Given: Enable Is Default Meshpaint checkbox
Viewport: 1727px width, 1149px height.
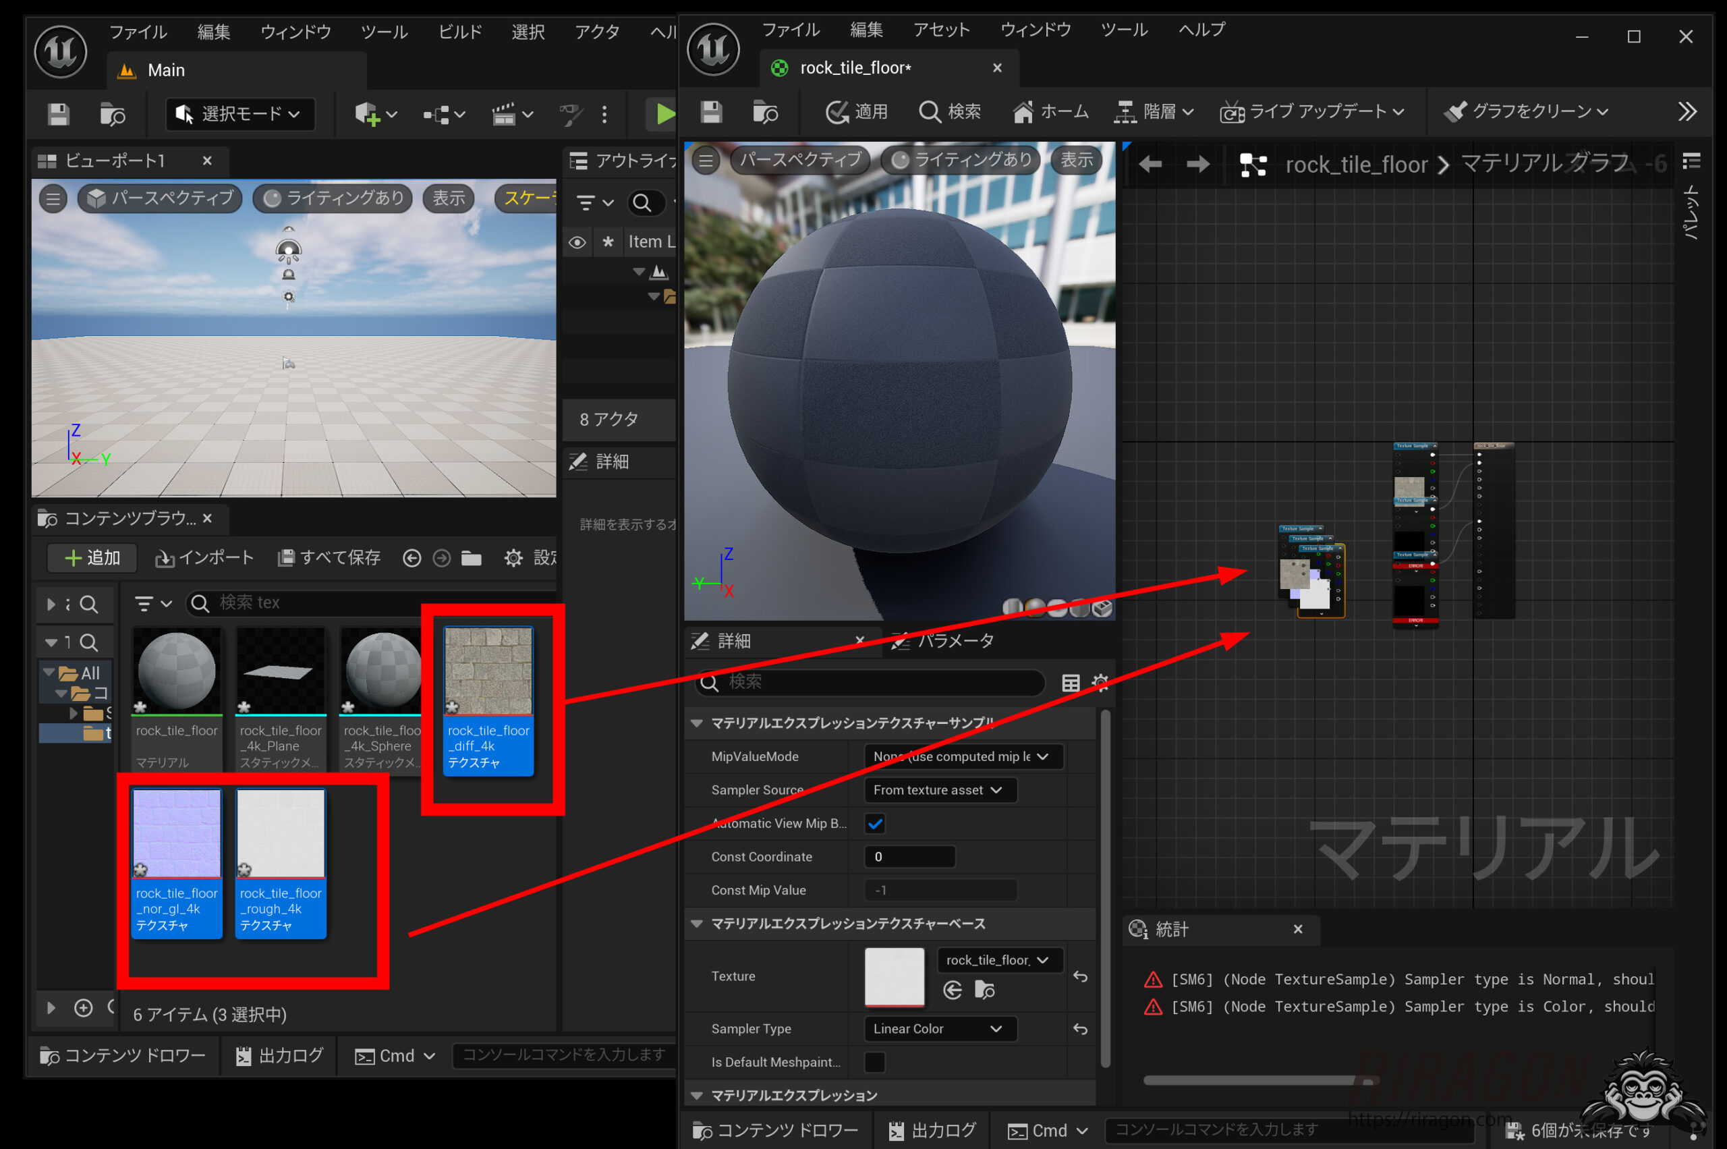Looking at the screenshot, I should [x=875, y=1062].
